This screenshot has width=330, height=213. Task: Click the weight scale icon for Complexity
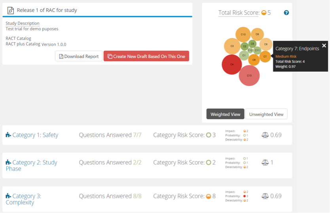coord(265,196)
